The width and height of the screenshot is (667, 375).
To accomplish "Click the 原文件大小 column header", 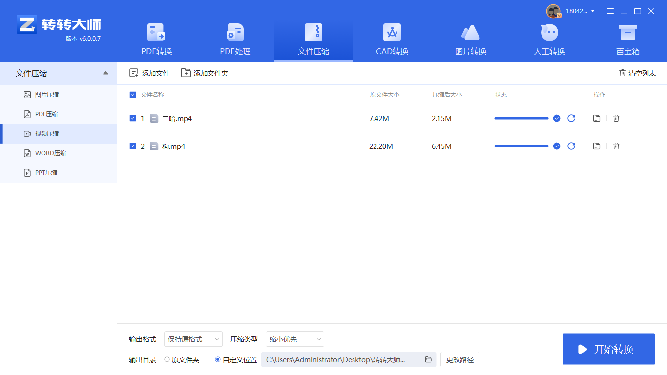I will coord(385,95).
